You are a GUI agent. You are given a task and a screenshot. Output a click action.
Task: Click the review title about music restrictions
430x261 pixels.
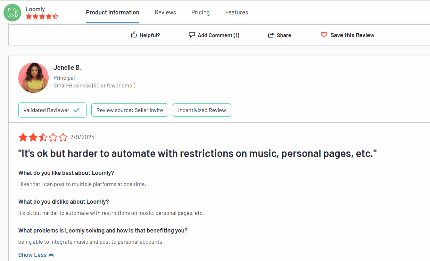click(x=197, y=153)
